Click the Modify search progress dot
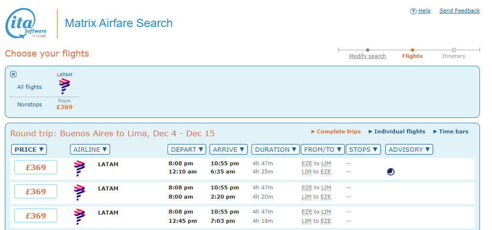Viewport: 492px width, 230px height. pyautogui.click(x=367, y=50)
